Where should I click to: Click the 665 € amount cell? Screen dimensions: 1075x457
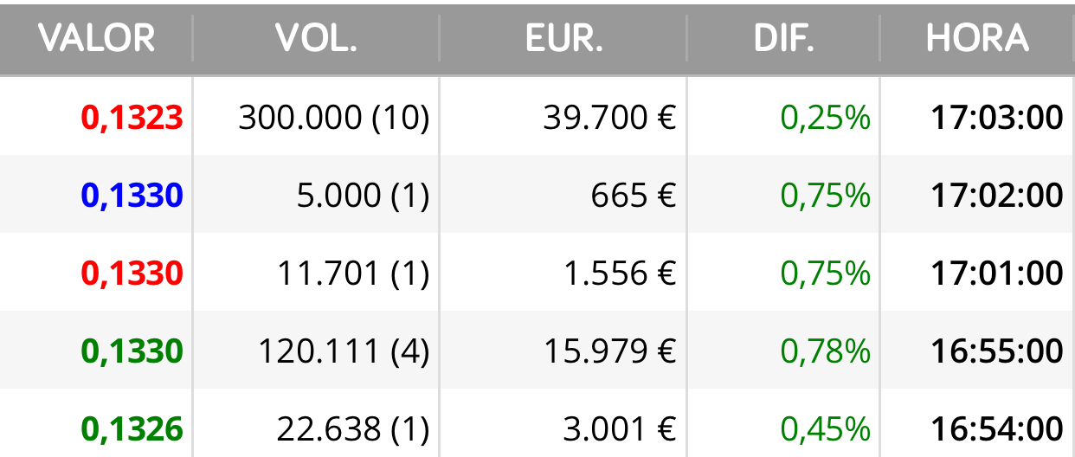click(x=634, y=196)
